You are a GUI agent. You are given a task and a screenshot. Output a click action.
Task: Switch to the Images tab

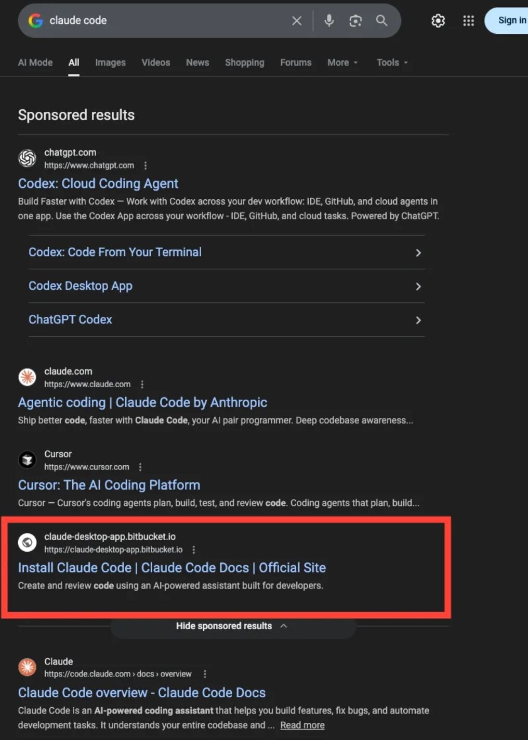(110, 62)
